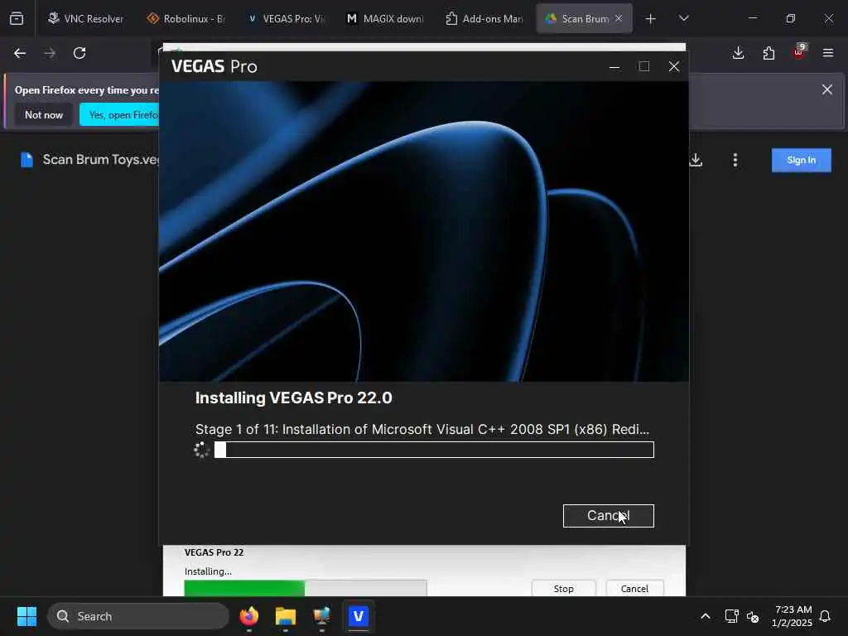Screen dimensions: 848x636
Task: Show hidden system tray icons
Action: [706, 616]
